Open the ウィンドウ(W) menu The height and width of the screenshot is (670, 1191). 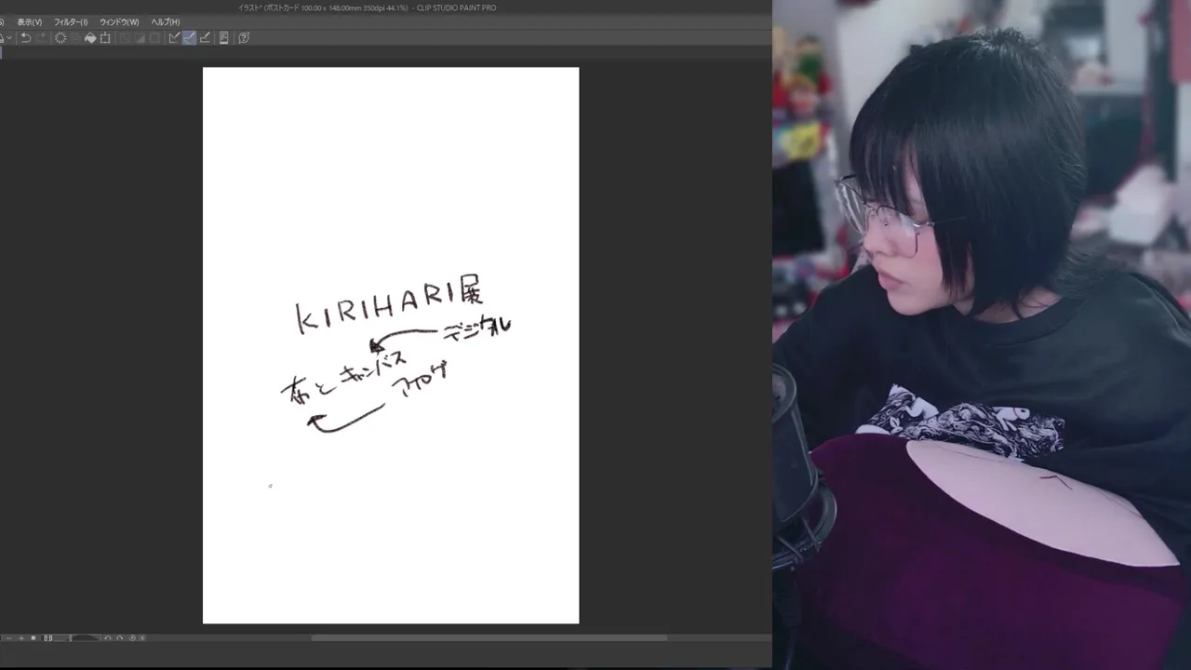pos(119,22)
